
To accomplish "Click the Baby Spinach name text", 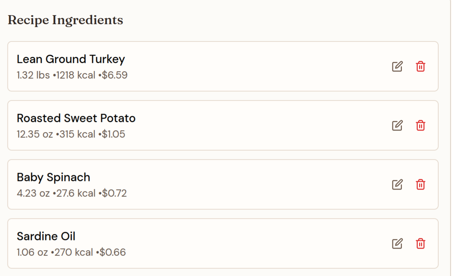I will tap(53, 177).
